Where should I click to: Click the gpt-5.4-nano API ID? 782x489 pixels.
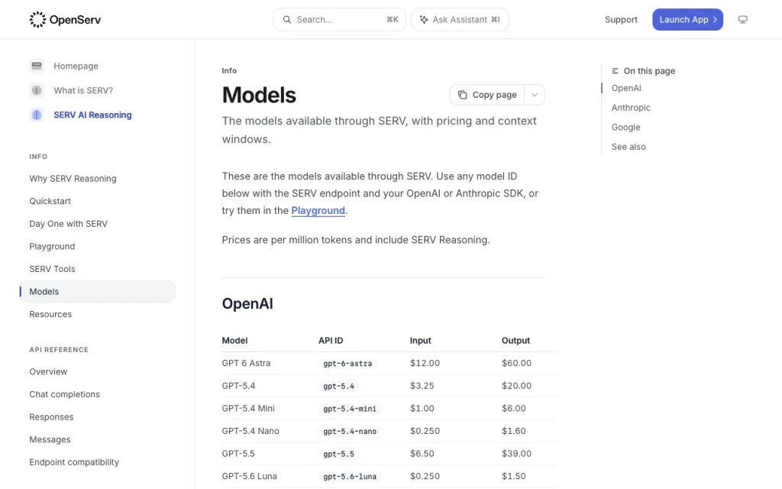click(350, 431)
